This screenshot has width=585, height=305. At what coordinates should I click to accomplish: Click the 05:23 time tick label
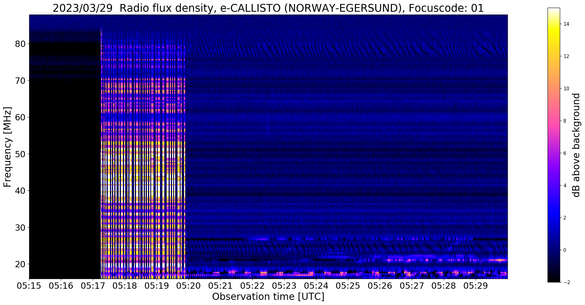(284, 285)
